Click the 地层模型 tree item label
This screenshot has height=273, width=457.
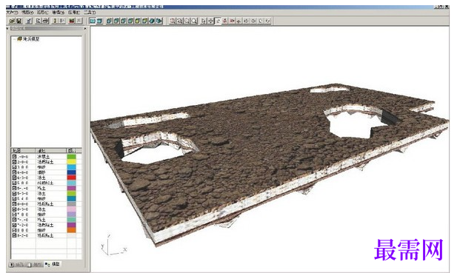click(31, 39)
